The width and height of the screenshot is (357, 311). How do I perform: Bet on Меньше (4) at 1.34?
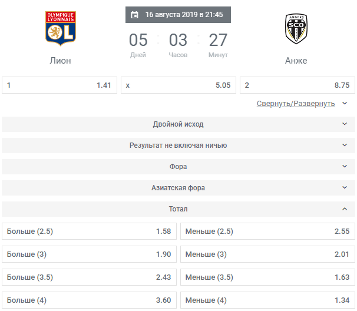267,300
